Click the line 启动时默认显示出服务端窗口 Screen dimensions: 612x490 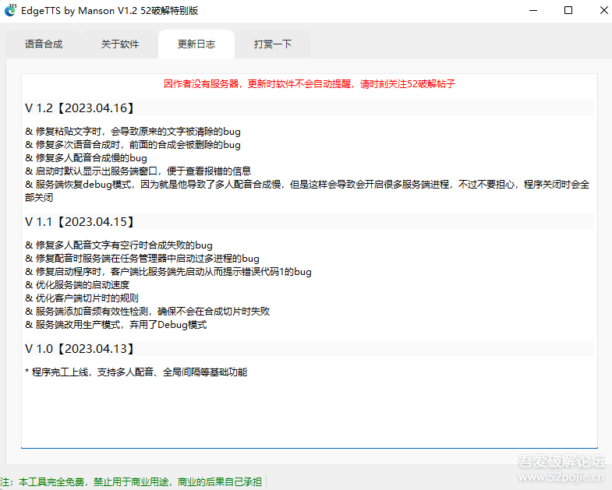(x=138, y=171)
